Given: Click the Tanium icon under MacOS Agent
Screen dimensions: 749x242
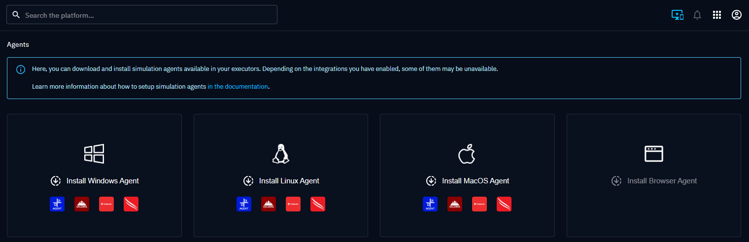Looking at the screenshot, I should 479,204.
